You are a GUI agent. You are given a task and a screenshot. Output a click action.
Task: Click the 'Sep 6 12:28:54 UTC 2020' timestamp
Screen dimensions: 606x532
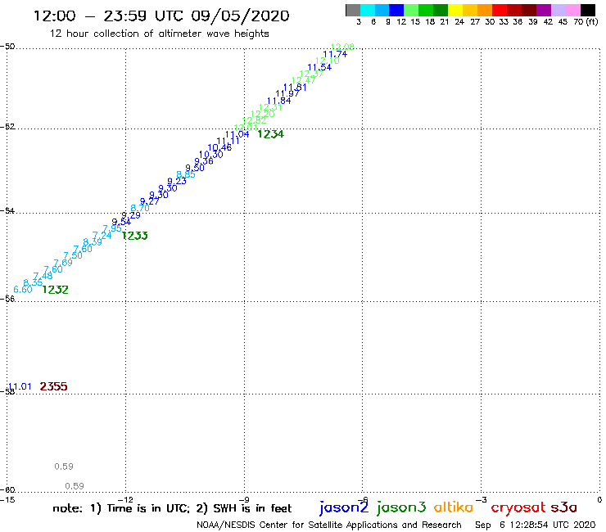[x=536, y=525]
